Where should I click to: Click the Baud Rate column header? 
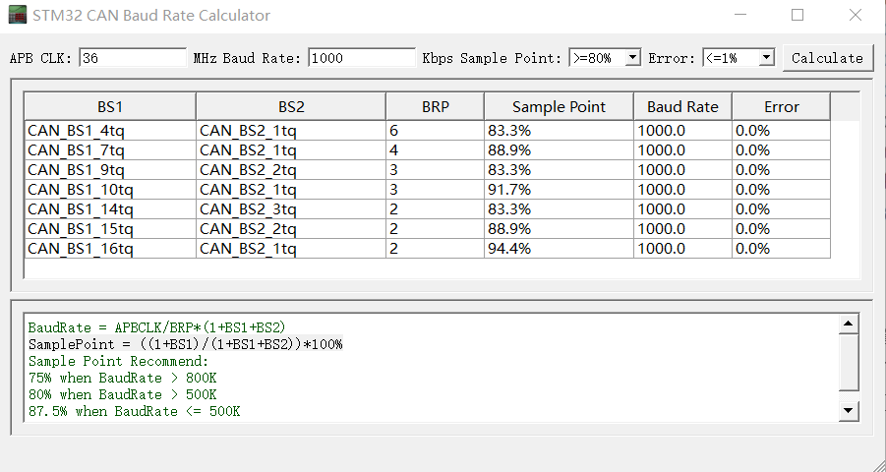(x=682, y=107)
